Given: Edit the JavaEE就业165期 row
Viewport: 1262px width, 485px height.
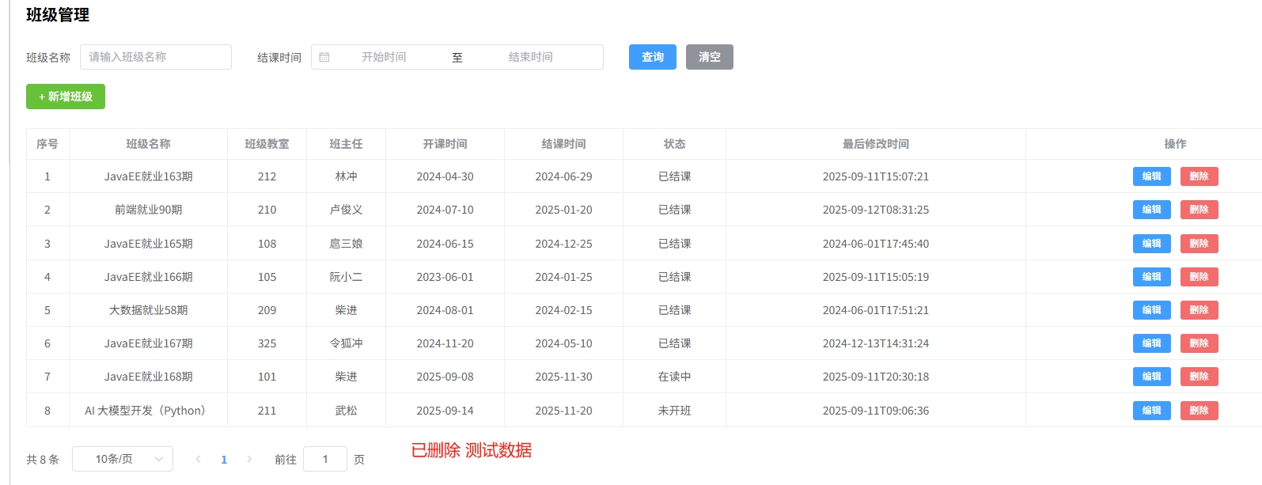Looking at the screenshot, I should [1152, 244].
